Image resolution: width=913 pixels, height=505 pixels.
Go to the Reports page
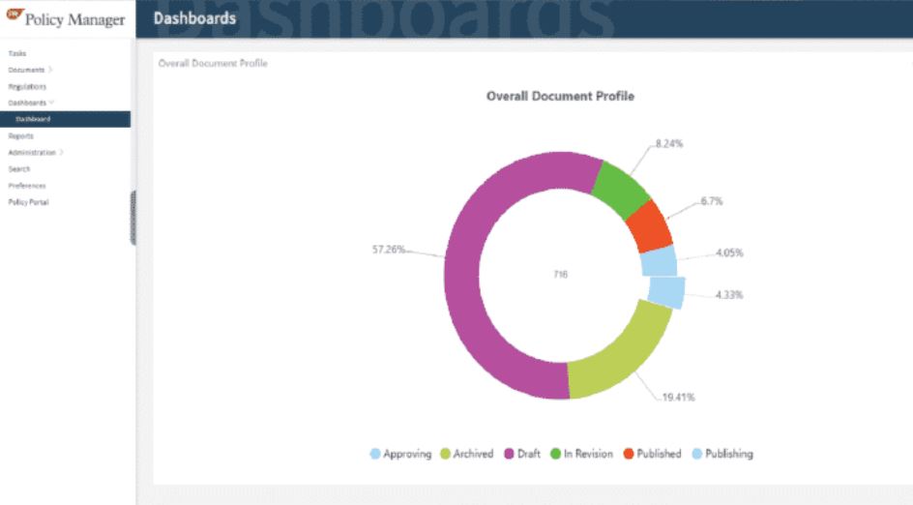click(x=20, y=135)
